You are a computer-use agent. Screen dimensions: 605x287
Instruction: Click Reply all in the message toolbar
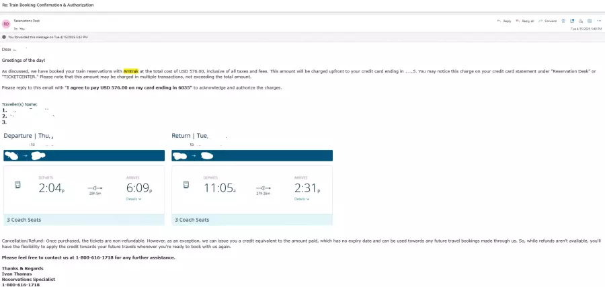click(x=526, y=21)
